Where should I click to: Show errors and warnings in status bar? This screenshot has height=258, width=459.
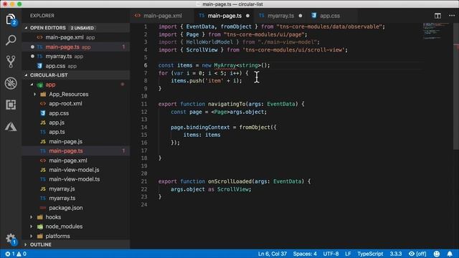[16, 254]
